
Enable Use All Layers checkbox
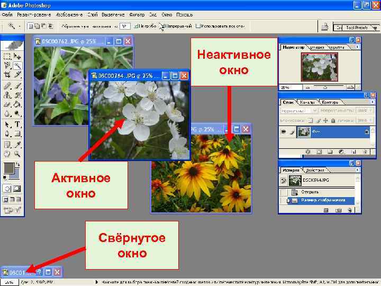pos(198,26)
